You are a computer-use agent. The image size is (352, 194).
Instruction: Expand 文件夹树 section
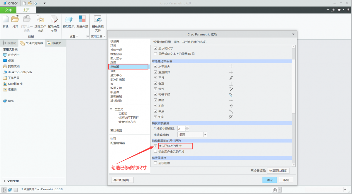coord(5,181)
